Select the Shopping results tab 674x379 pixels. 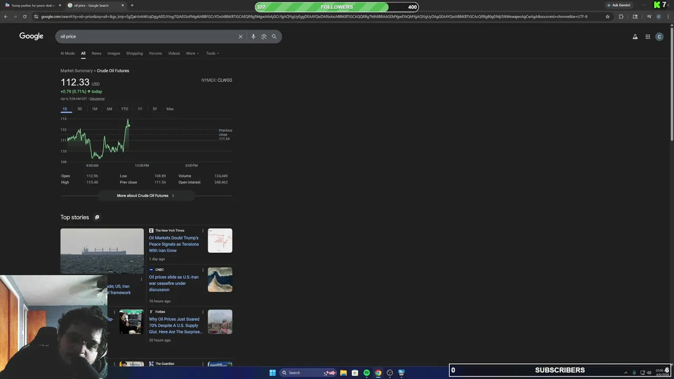(134, 53)
